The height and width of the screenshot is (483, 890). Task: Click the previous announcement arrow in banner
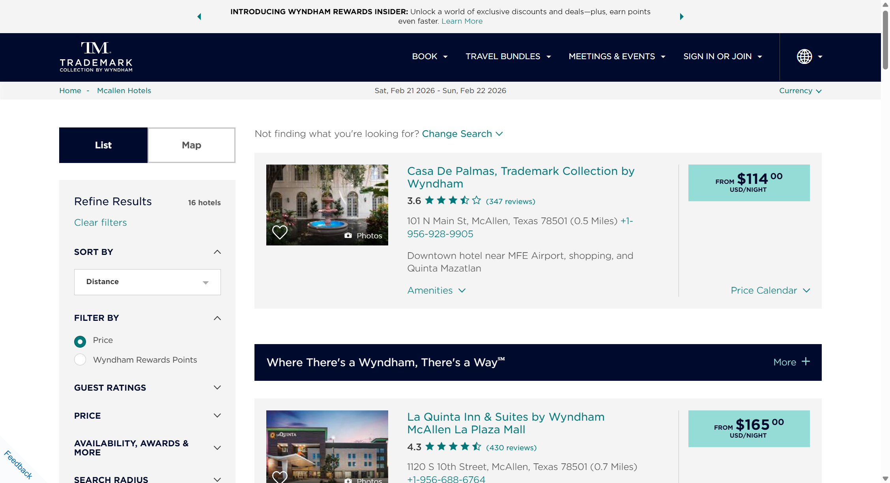pyautogui.click(x=199, y=17)
